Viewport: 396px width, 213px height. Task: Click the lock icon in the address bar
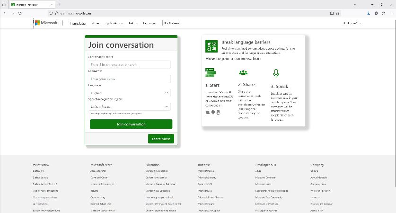[57, 13]
